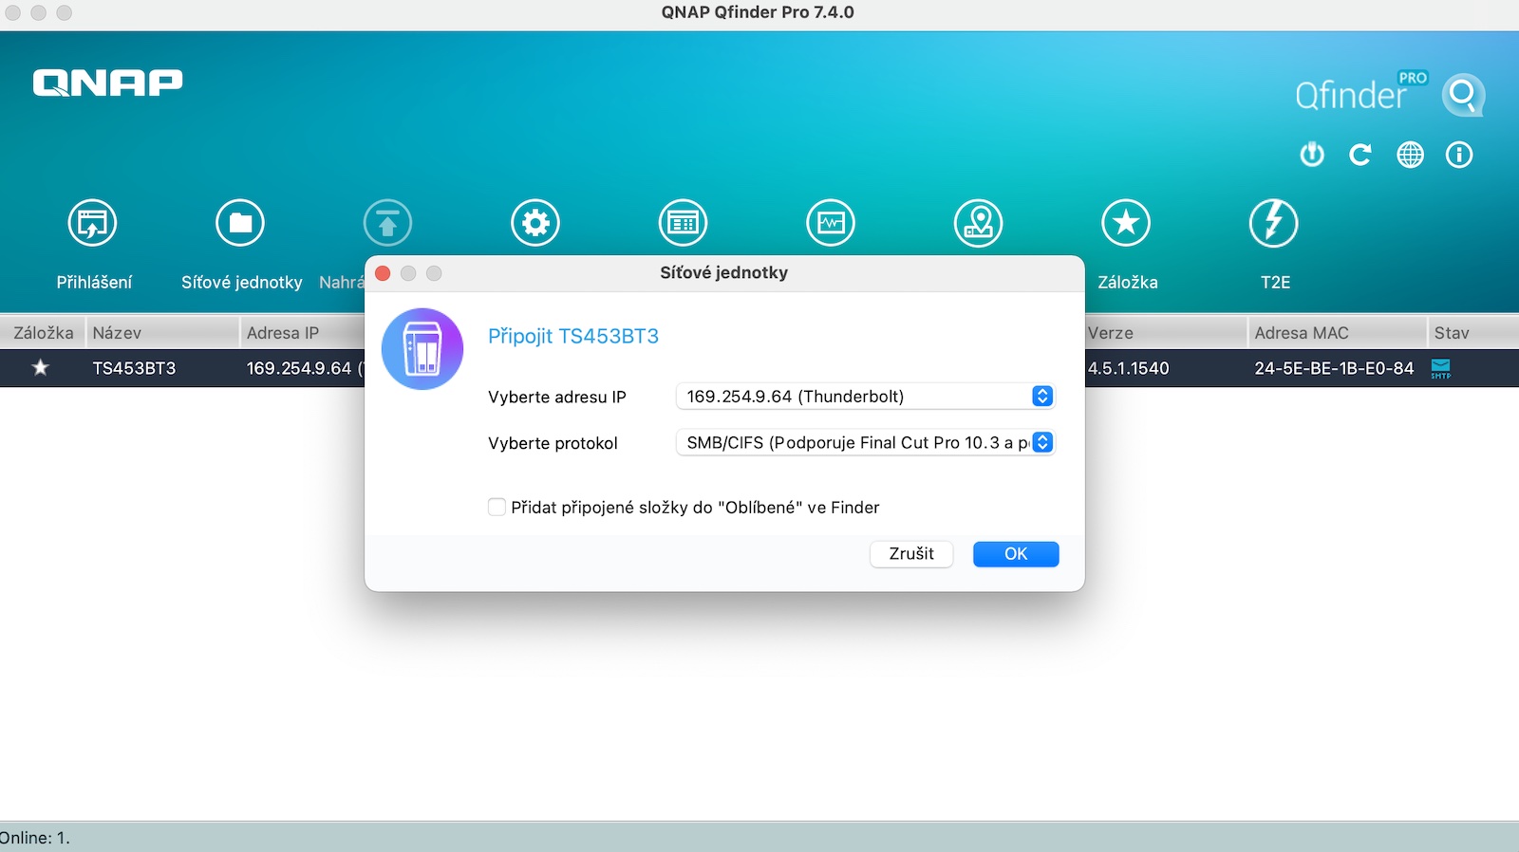Click the Síťové jednotky folder icon
1519x852 pixels.
coord(240,223)
